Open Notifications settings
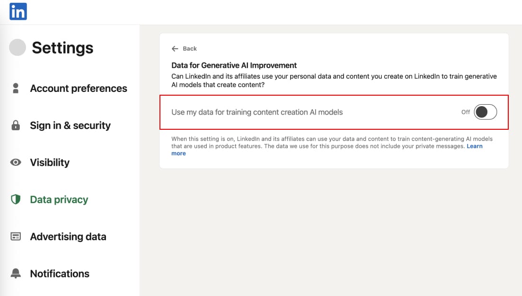Image resolution: width=522 pixels, height=296 pixels. (x=60, y=273)
